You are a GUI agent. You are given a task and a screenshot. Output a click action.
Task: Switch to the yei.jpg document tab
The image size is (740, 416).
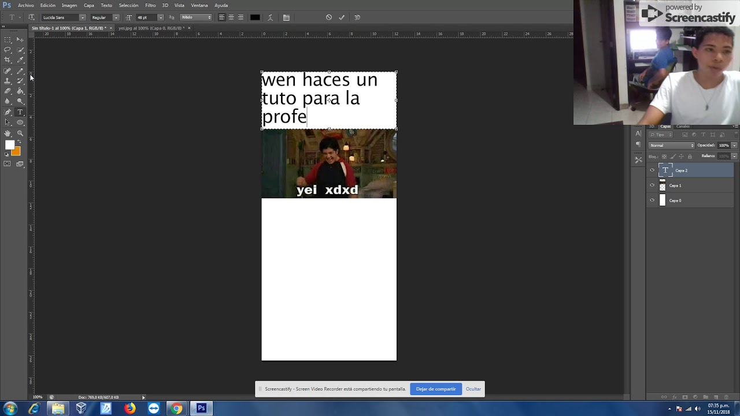click(151, 28)
